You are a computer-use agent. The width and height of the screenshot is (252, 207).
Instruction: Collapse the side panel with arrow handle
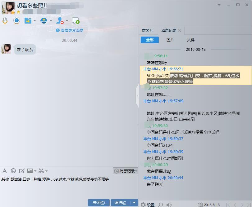pyautogui.click(x=137, y=96)
